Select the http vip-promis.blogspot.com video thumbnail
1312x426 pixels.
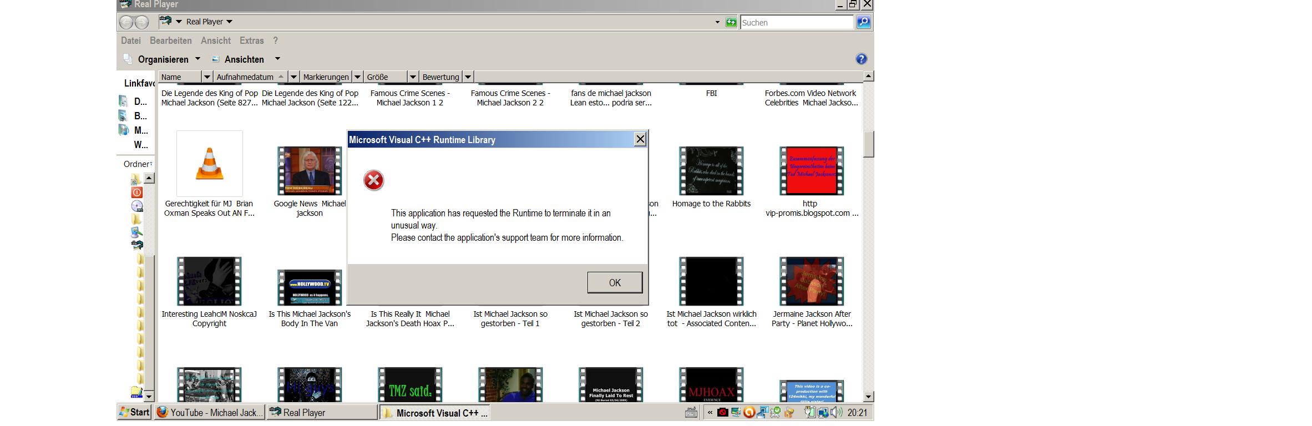point(812,171)
